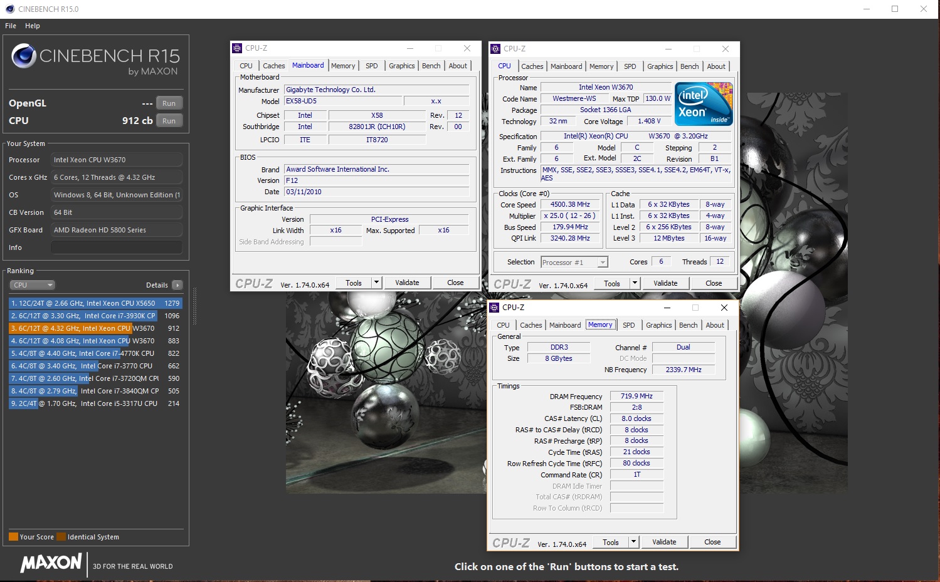
Task: Minimize the Memory CPU-Z window
Action: pos(667,308)
